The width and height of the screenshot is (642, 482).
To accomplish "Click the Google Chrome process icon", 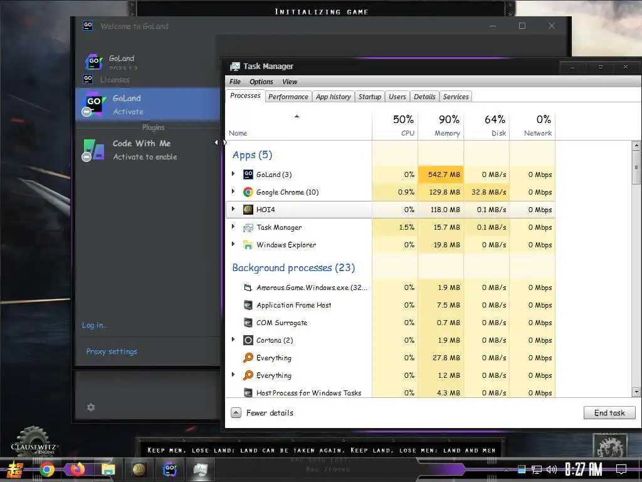I will point(248,192).
